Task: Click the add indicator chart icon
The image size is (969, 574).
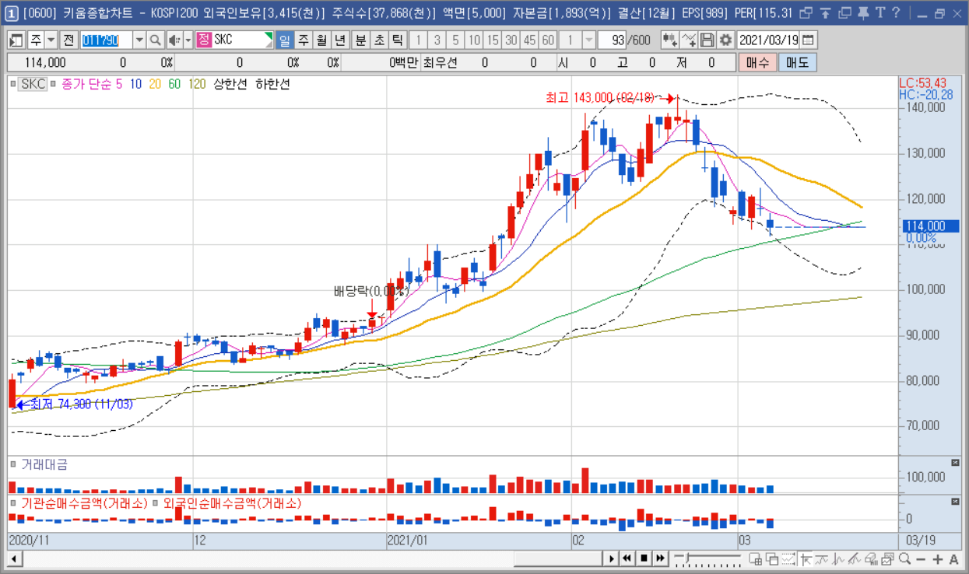Action: coord(669,40)
